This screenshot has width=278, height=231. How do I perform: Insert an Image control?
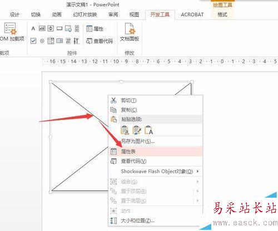click(x=68, y=28)
